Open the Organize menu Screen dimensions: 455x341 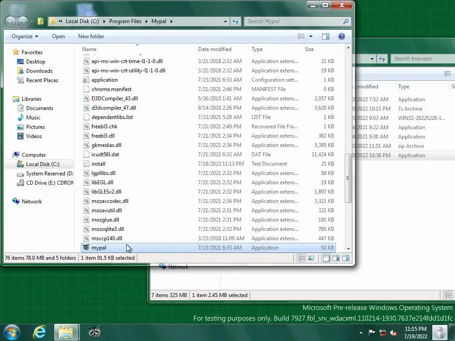pyautogui.click(x=25, y=36)
